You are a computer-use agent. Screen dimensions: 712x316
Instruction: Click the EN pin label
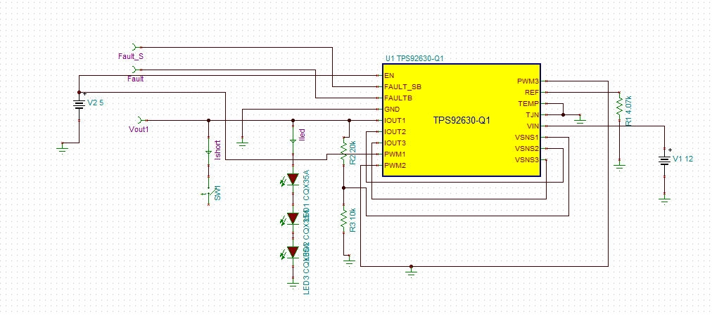coord(389,75)
